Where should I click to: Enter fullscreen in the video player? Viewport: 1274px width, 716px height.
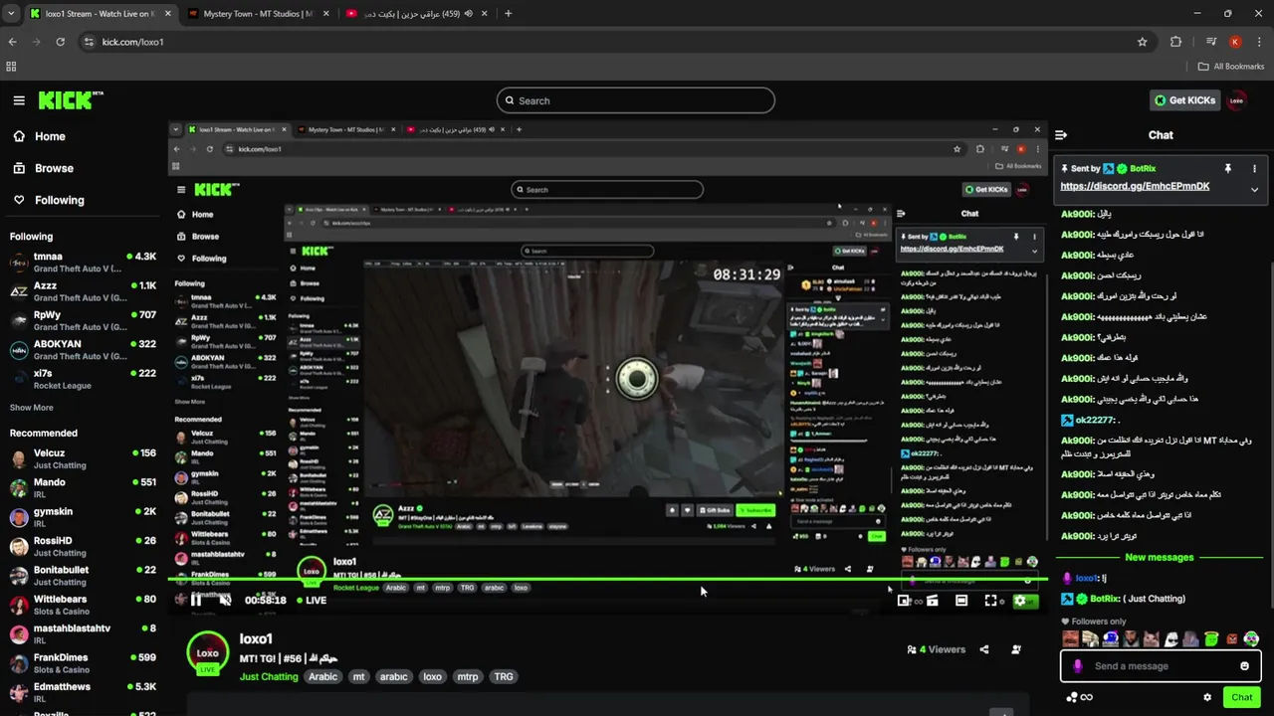[990, 601]
